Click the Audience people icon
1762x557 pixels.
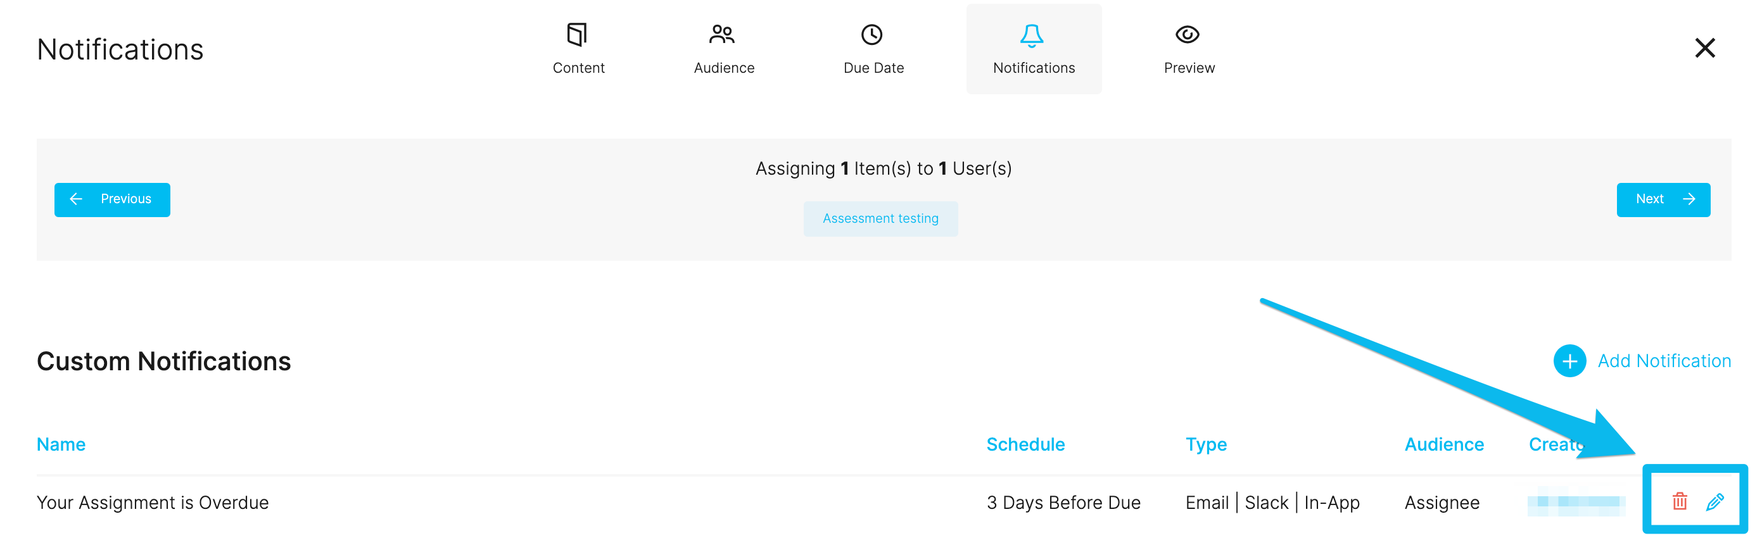coord(723,34)
